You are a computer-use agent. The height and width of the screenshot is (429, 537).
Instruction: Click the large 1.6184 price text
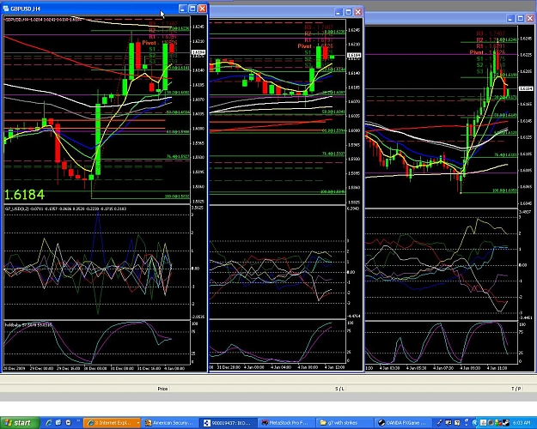(x=24, y=195)
